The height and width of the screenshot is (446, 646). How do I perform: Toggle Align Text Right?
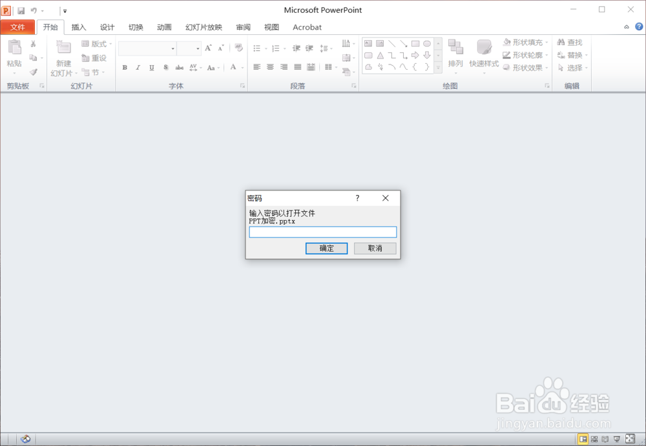coord(284,67)
